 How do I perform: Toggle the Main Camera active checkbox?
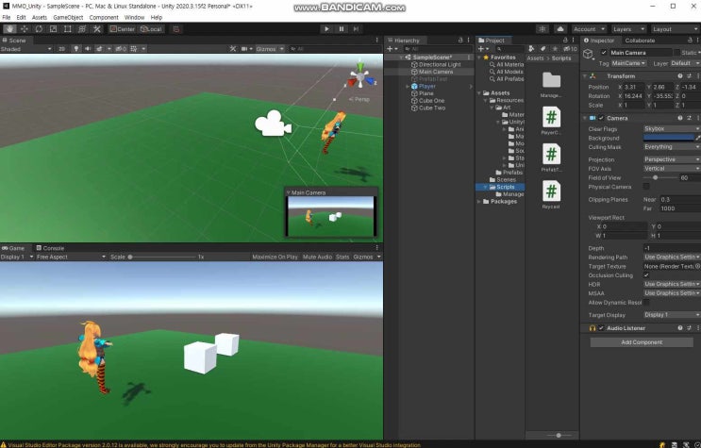point(604,53)
